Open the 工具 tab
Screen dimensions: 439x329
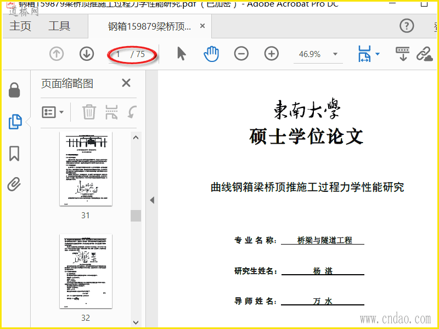tap(59, 26)
